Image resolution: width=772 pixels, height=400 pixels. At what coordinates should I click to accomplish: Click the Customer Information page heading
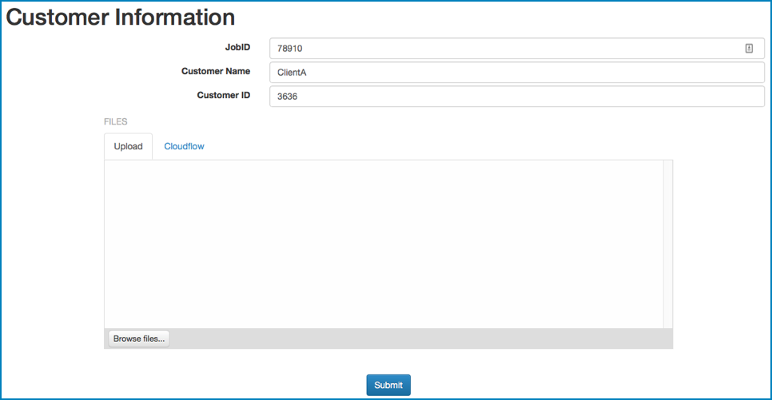coord(120,18)
